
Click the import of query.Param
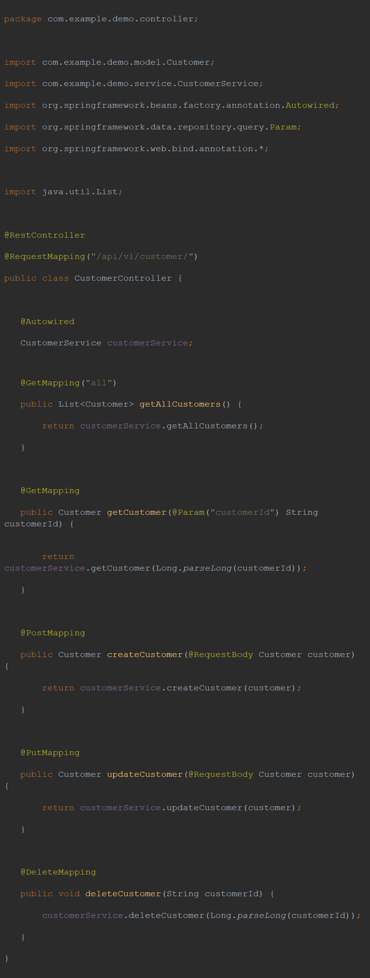point(153,127)
